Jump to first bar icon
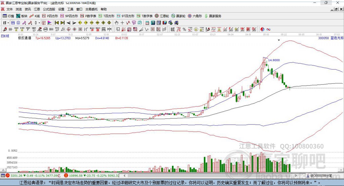The width and height of the screenshot is (344, 186). [56, 23]
